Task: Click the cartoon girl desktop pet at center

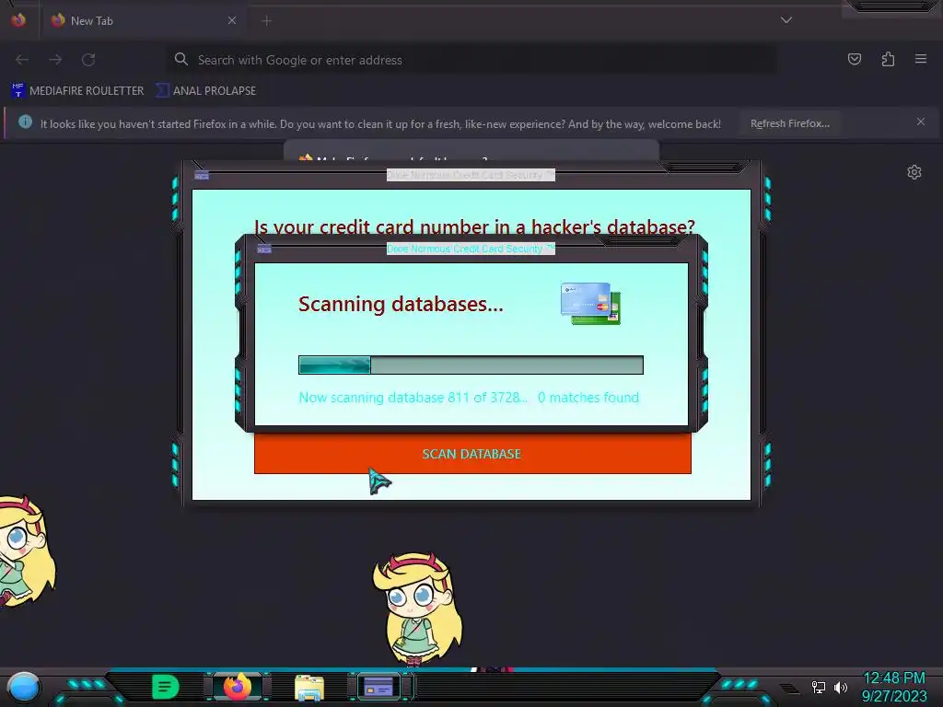Action: 417,608
